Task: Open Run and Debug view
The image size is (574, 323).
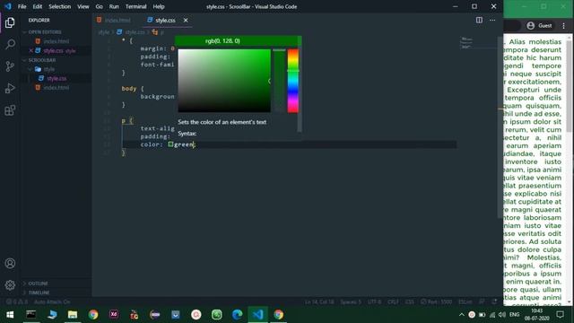Action: (10, 88)
